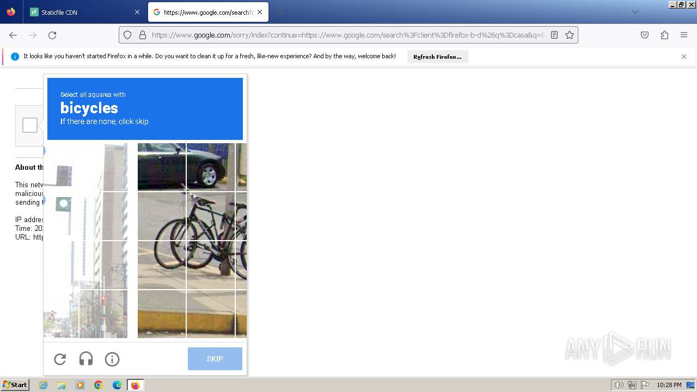
Task: Bookmark this page with star icon
Action: (570, 35)
